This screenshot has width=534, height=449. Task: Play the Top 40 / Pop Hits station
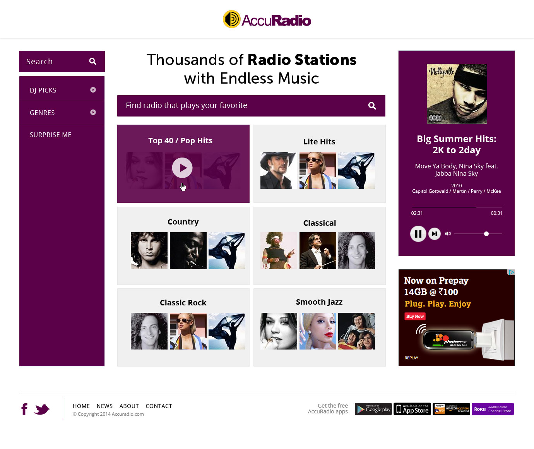tap(182, 168)
